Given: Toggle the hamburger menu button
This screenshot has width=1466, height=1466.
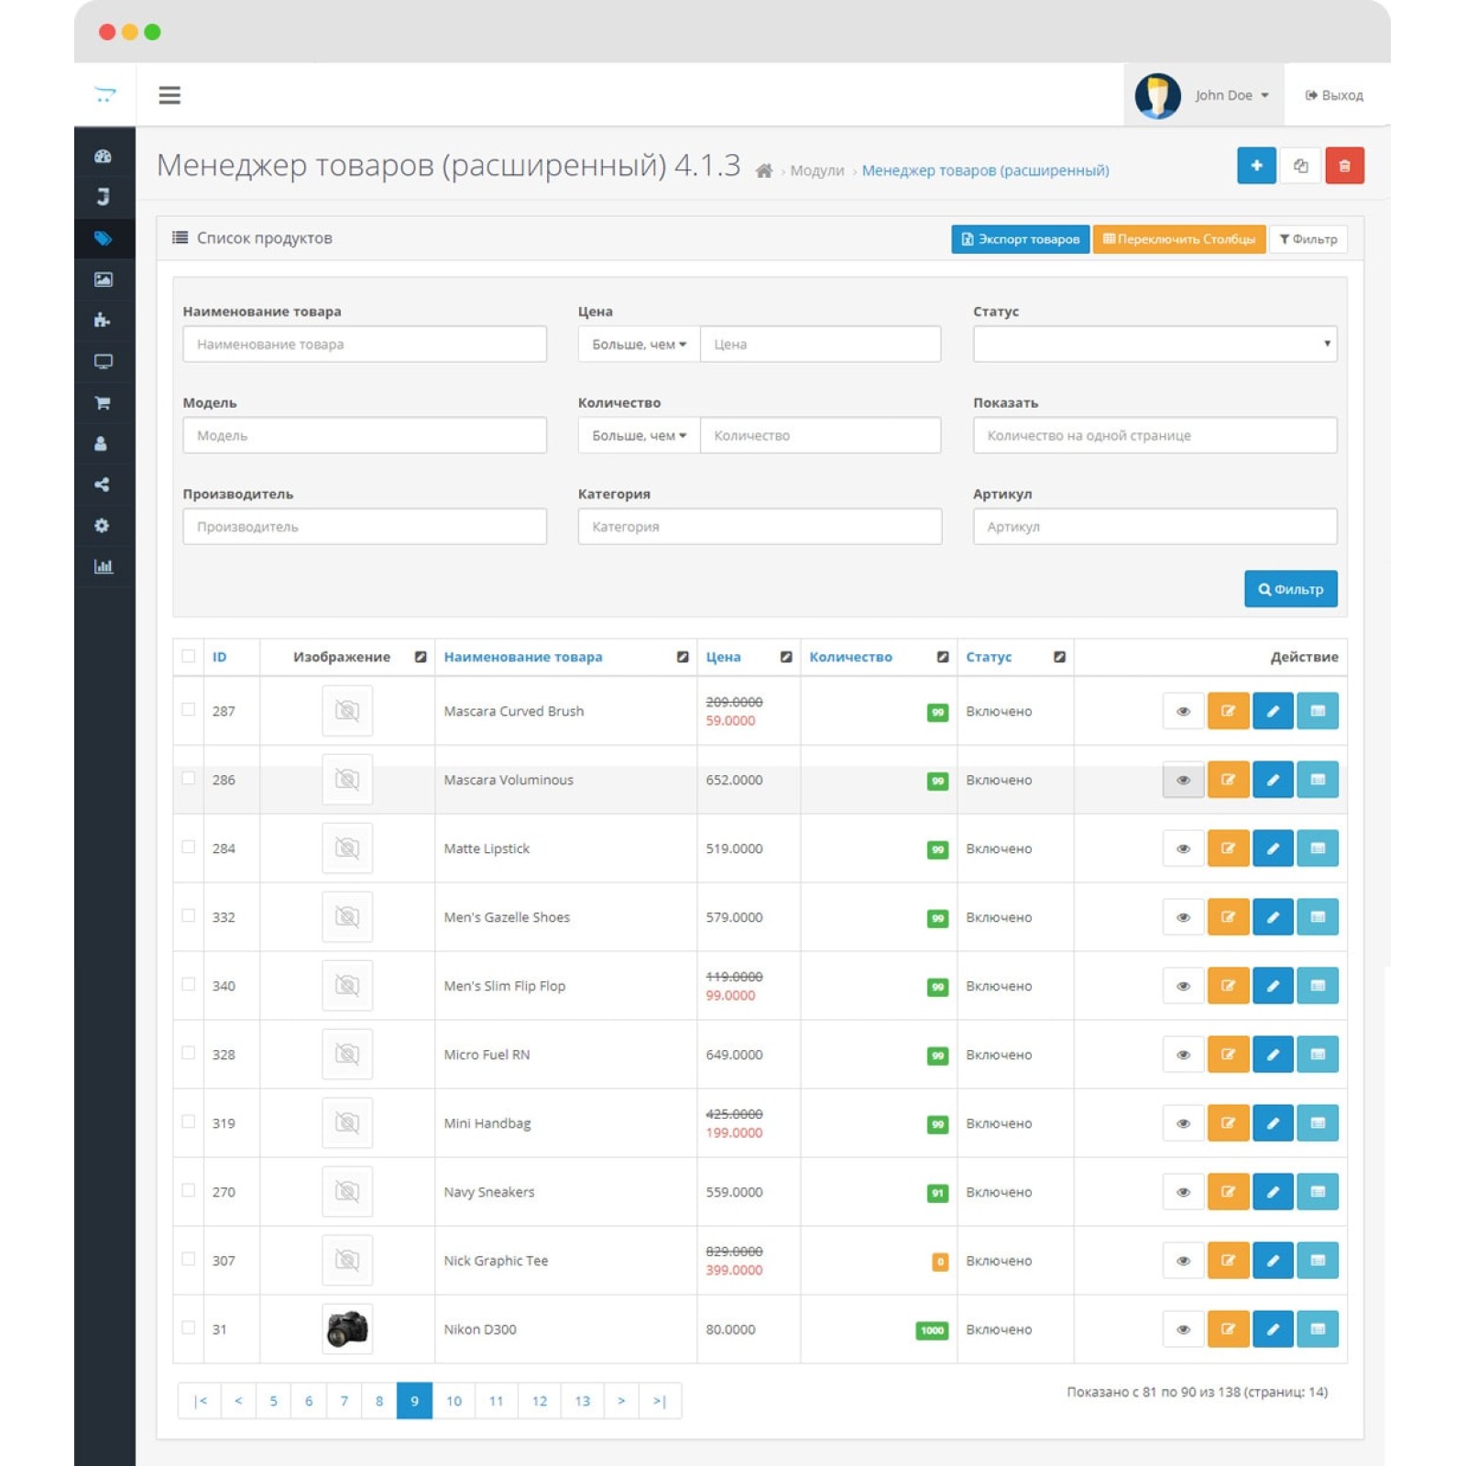Looking at the screenshot, I should click(x=170, y=94).
